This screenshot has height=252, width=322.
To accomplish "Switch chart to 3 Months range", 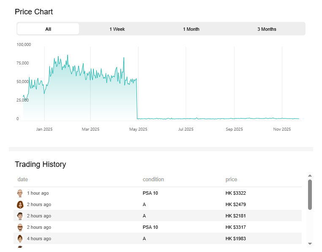I will click(267, 29).
